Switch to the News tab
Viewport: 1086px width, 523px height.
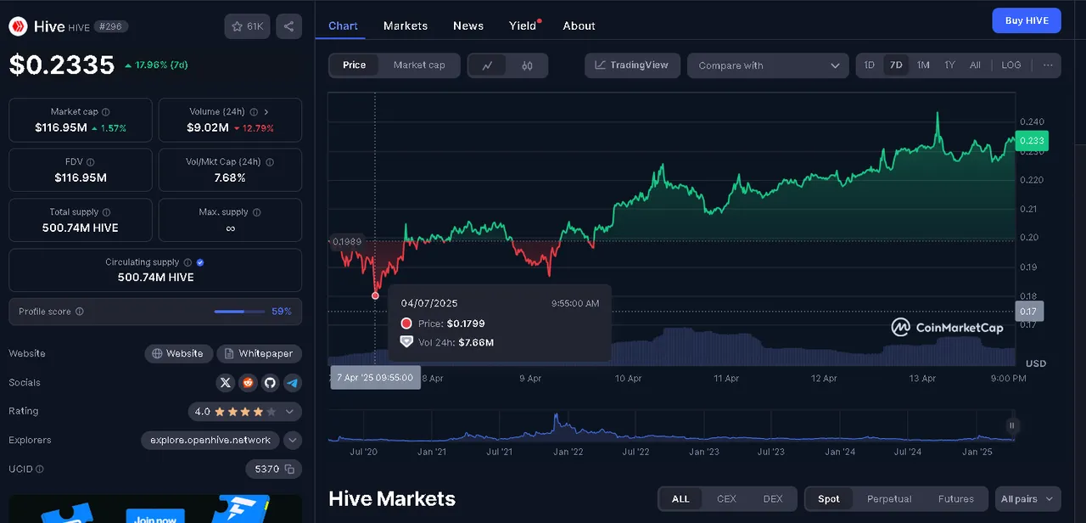click(x=468, y=25)
